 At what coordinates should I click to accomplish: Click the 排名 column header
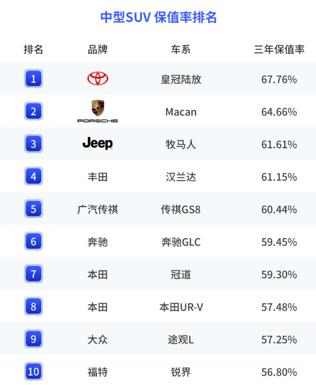33,49
